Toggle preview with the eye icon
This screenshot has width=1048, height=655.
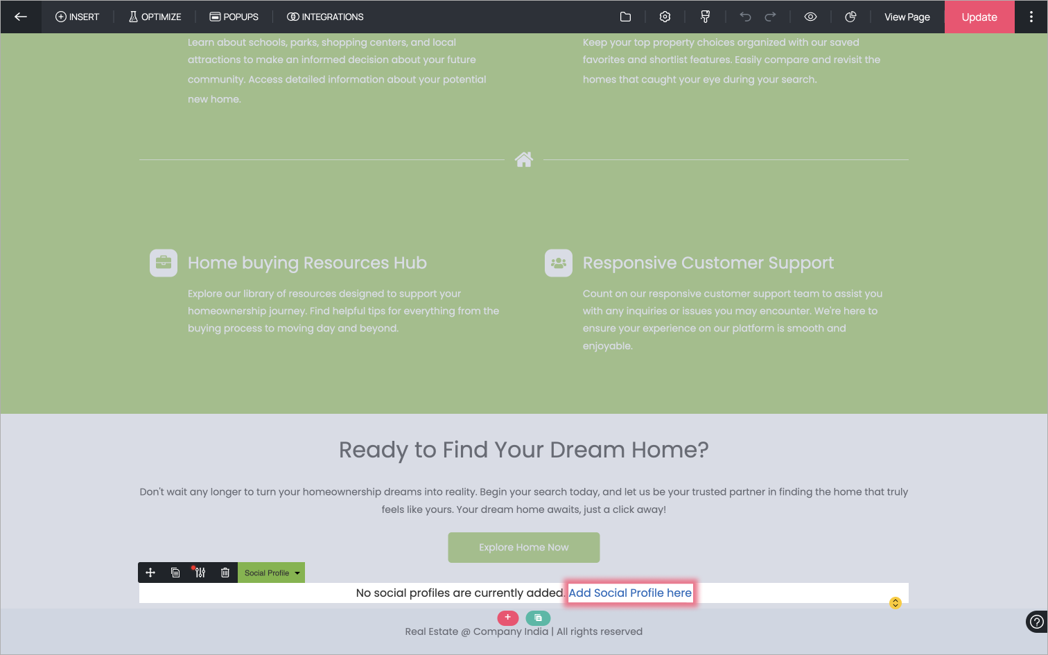coord(810,17)
